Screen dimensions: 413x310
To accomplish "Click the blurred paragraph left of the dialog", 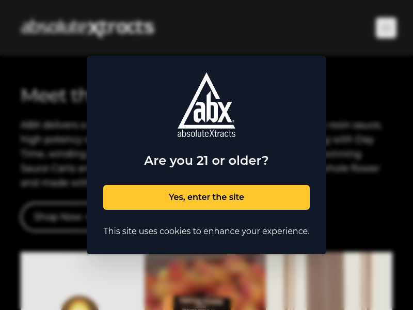I will (x=52, y=154).
